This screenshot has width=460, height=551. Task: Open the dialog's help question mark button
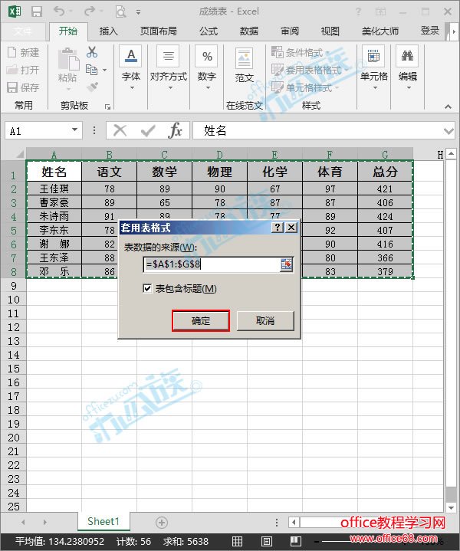(x=278, y=228)
